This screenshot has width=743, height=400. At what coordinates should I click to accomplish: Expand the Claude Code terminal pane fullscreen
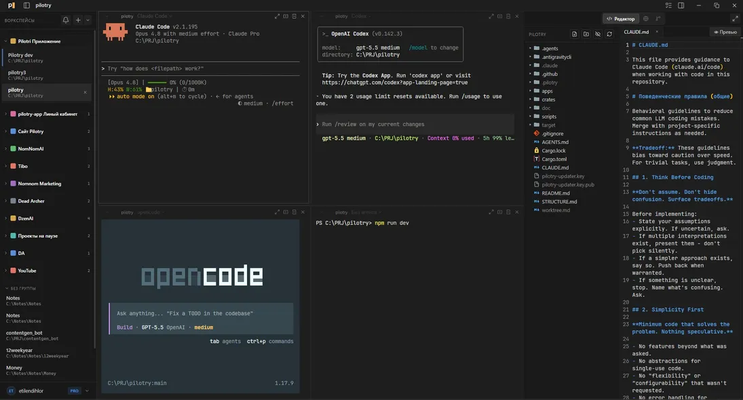[x=278, y=16]
